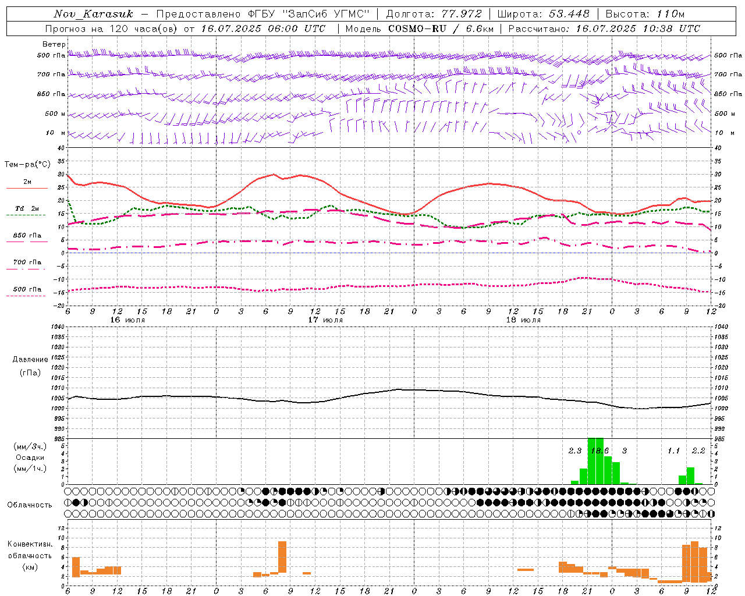745x596 pixels.
Task: Click the 700 гПа temperature legend label
Action: coord(27,262)
